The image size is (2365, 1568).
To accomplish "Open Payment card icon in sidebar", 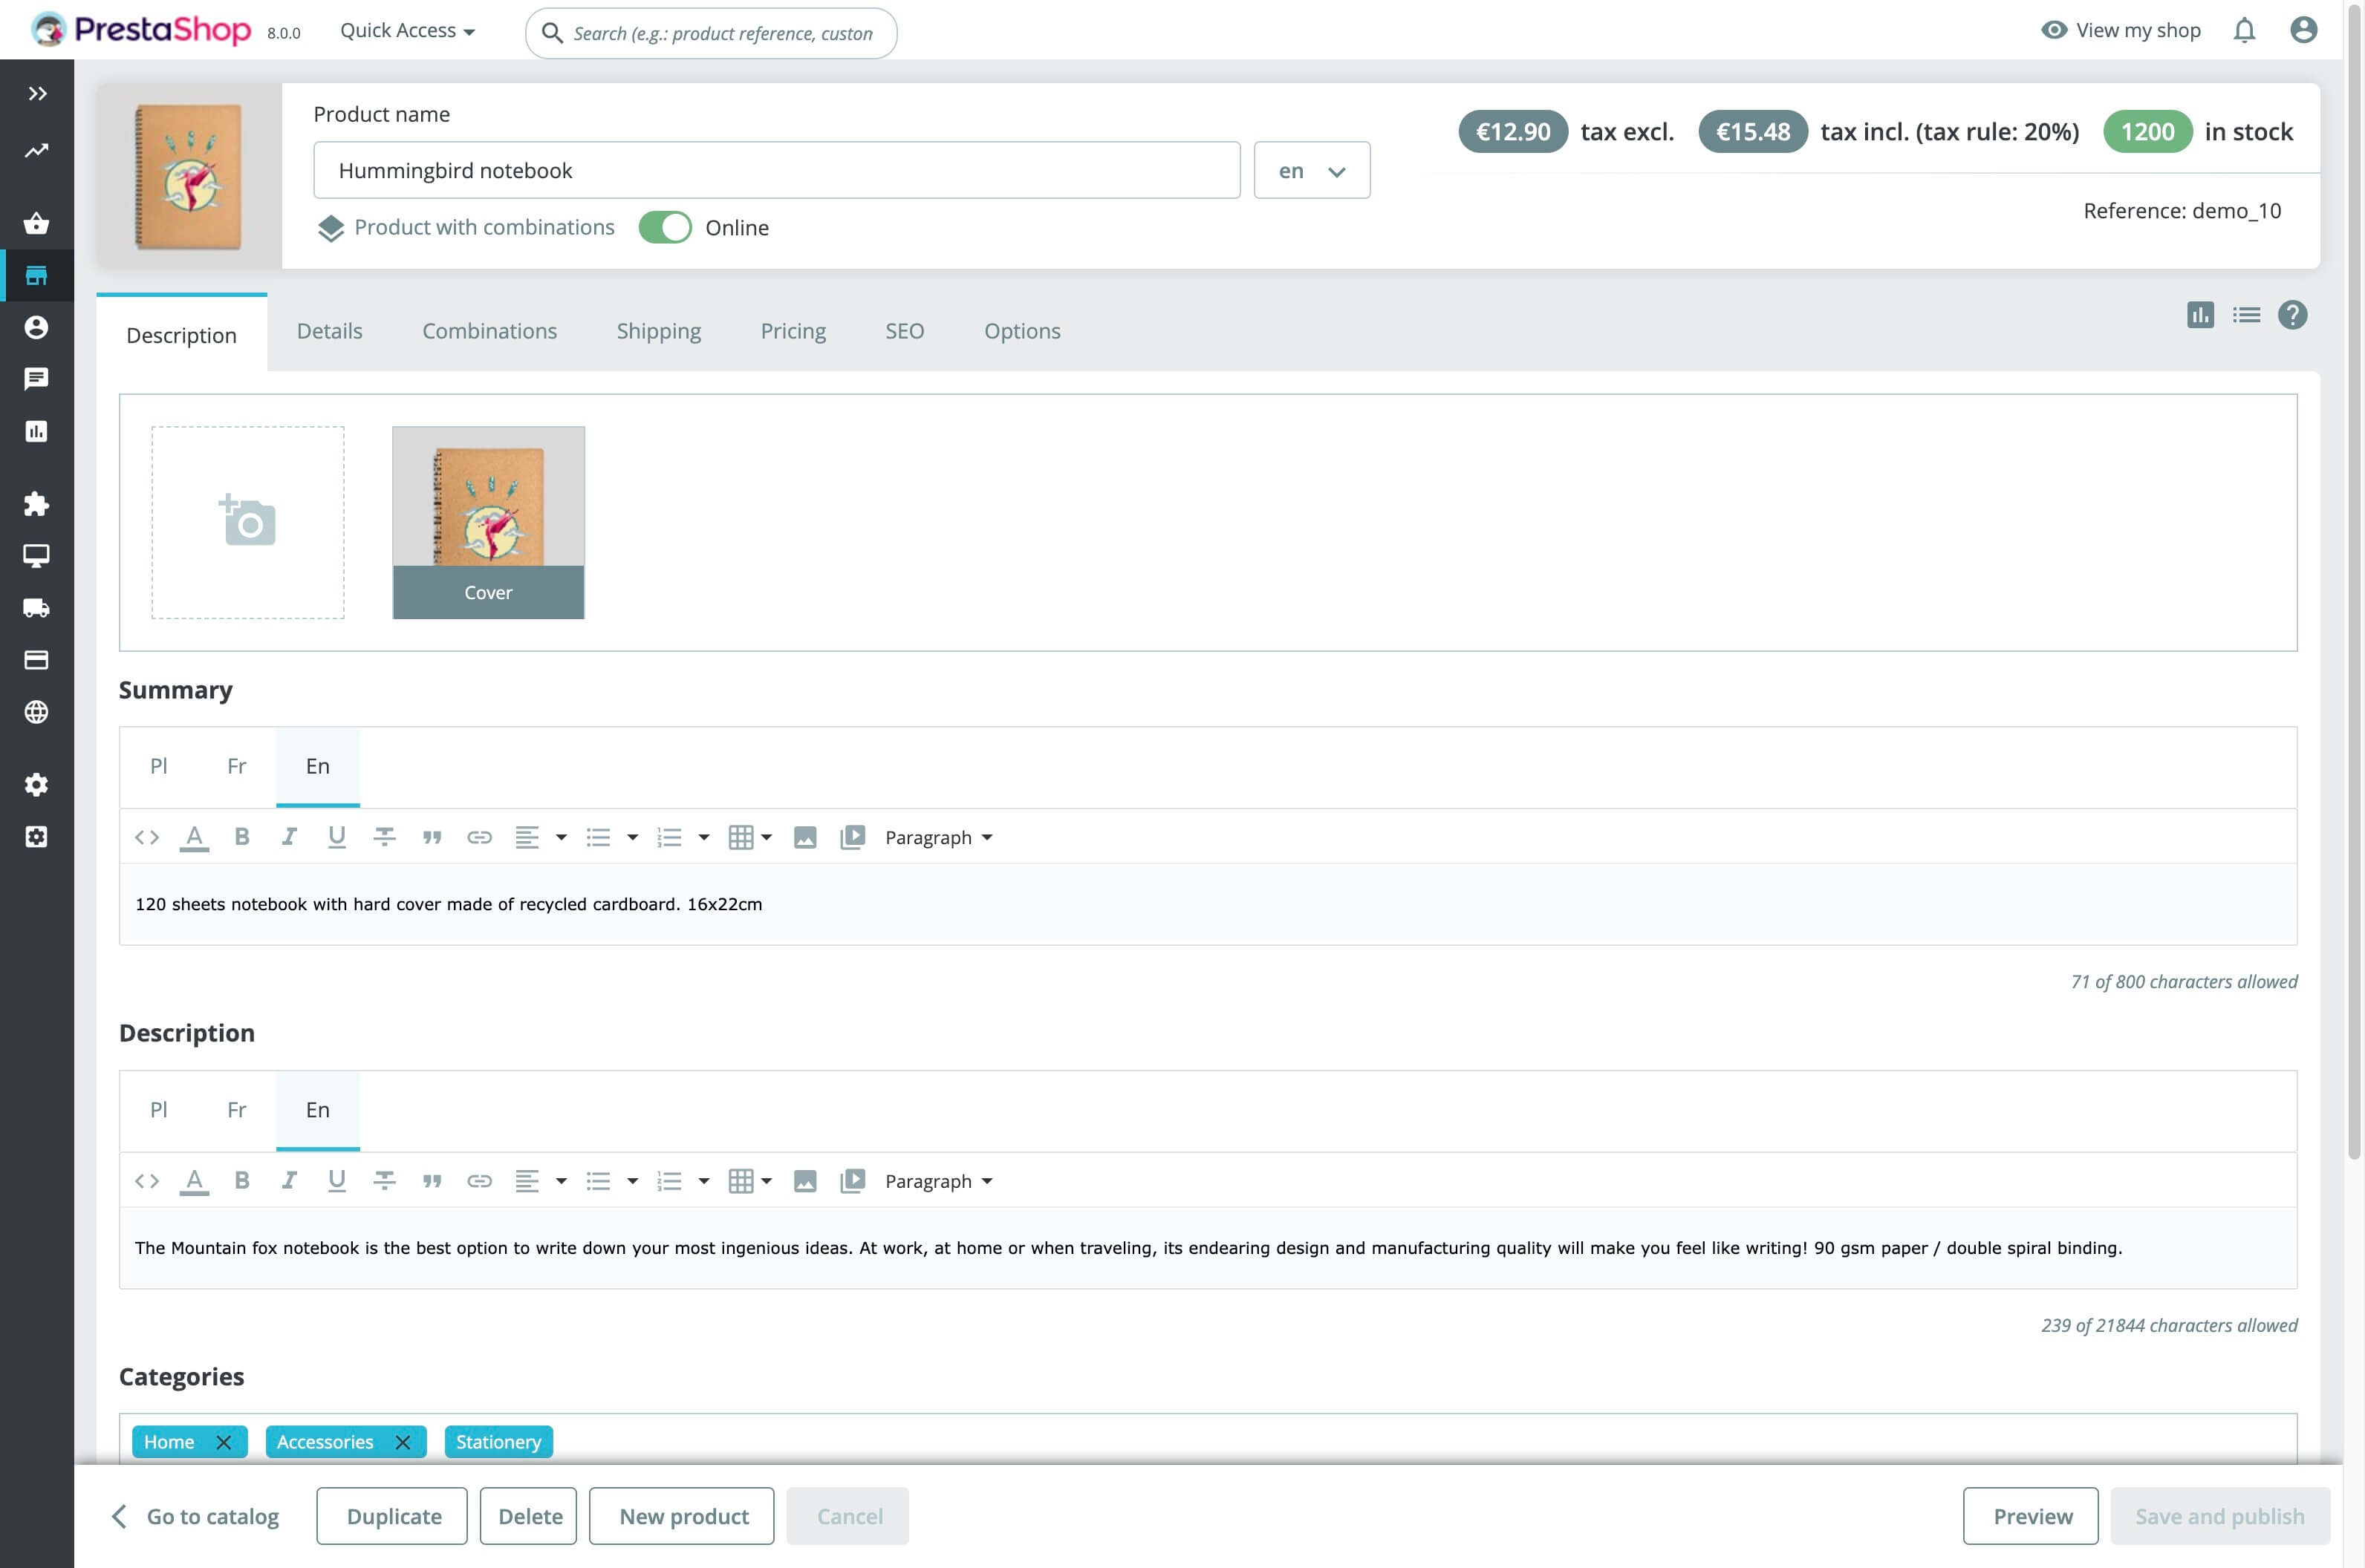I will (x=37, y=659).
